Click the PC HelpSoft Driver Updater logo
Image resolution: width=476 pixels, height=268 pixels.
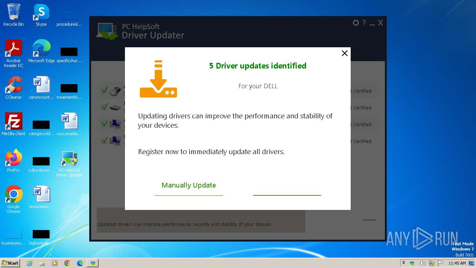(141, 31)
